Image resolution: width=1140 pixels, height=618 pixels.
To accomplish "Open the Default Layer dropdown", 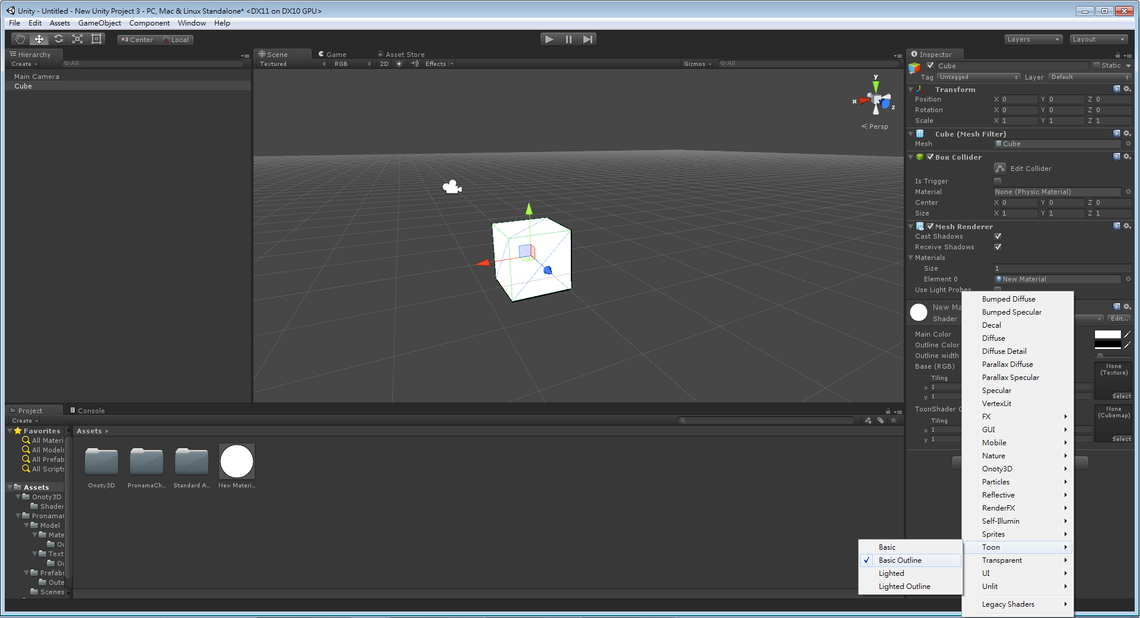I will [1090, 77].
